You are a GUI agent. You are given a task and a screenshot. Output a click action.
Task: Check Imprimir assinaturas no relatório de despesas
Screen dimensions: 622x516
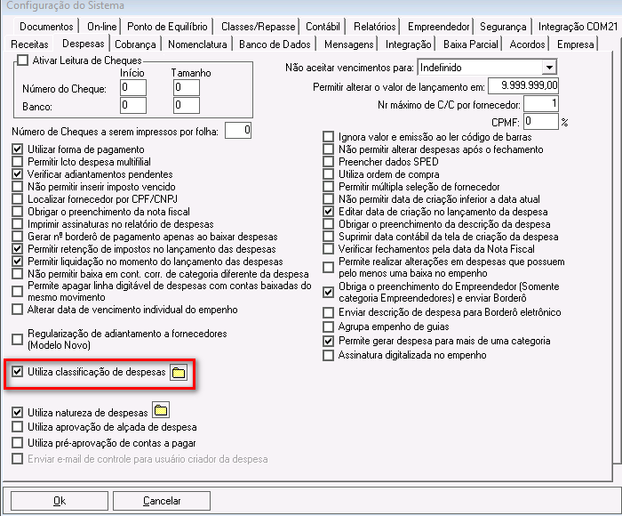[18, 224]
